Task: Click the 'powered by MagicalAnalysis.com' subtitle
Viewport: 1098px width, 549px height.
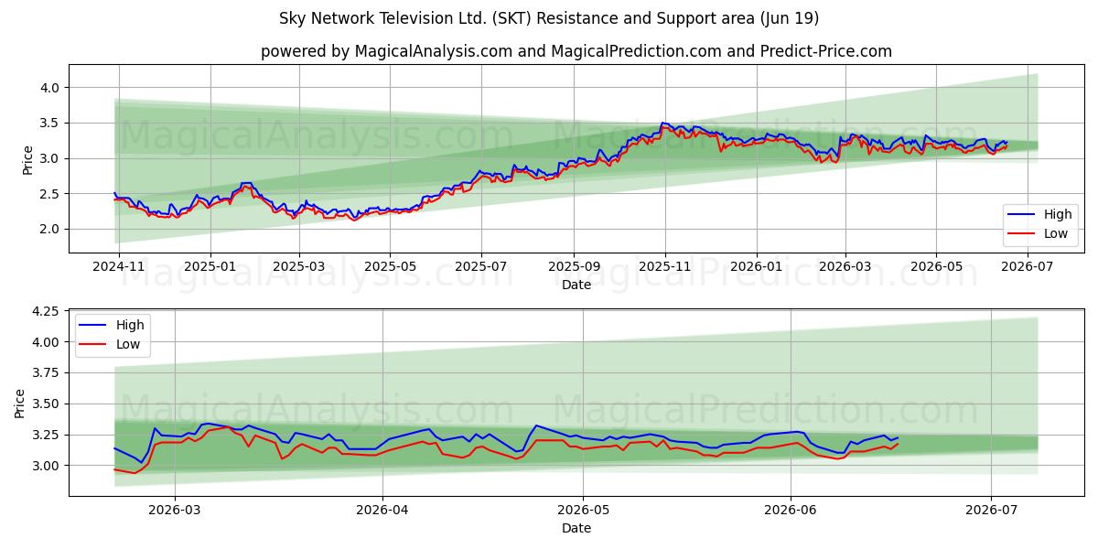Action: 576,51
